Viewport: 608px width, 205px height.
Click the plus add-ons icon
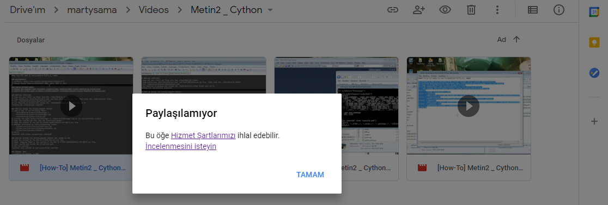[594, 121]
